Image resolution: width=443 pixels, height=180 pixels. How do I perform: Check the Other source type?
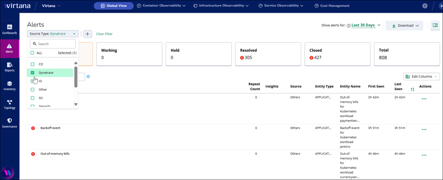tap(32, 89)
